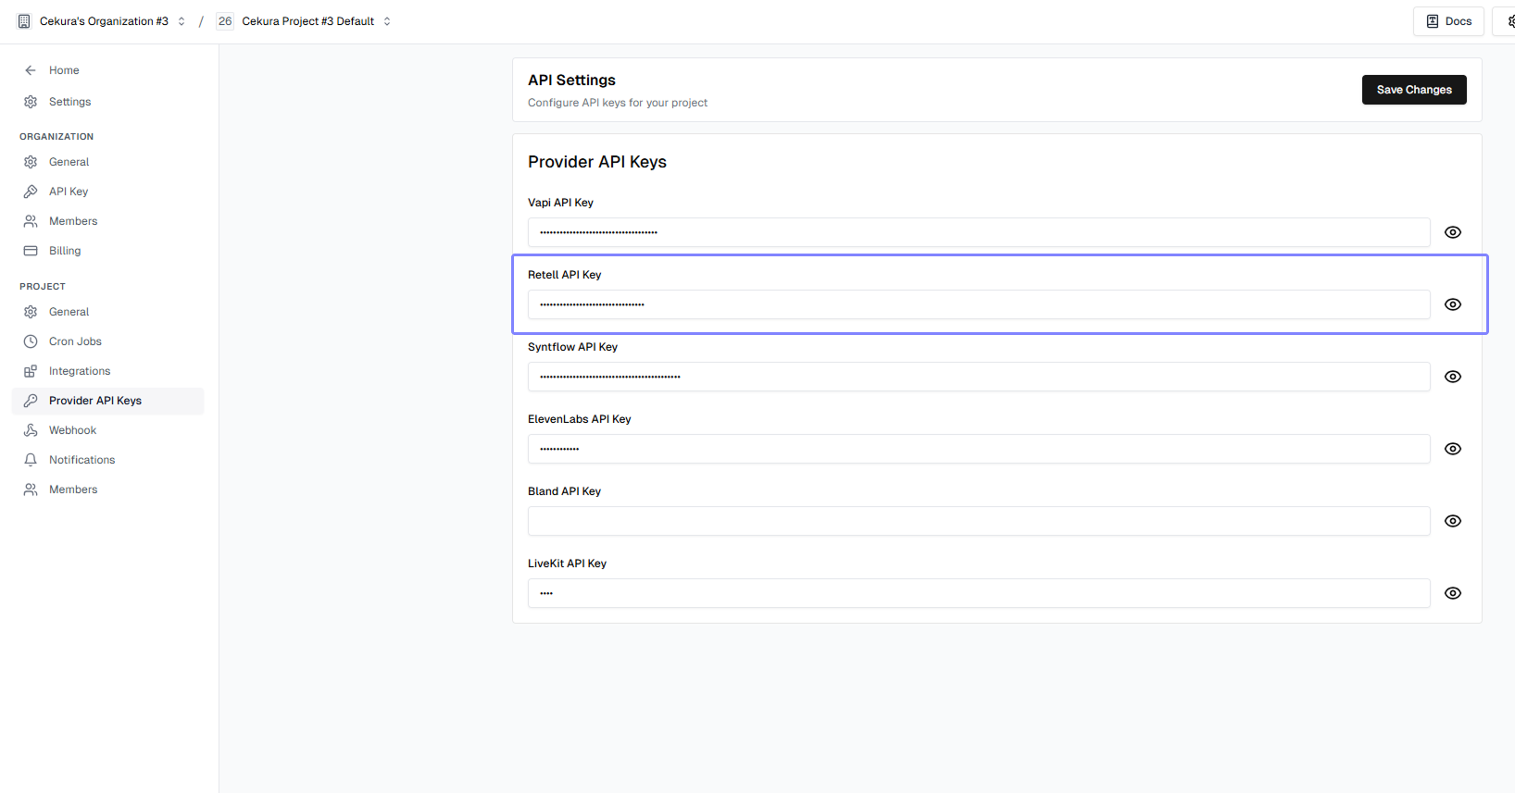
Task: Click the Webhook icon in sidebar
Action: click(31, 430)
